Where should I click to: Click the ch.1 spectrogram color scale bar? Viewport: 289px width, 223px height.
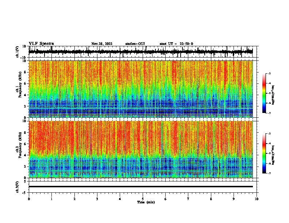(x=264, y=93)
